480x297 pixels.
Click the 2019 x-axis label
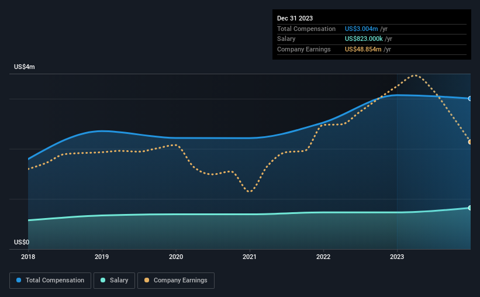click(102, 257)
